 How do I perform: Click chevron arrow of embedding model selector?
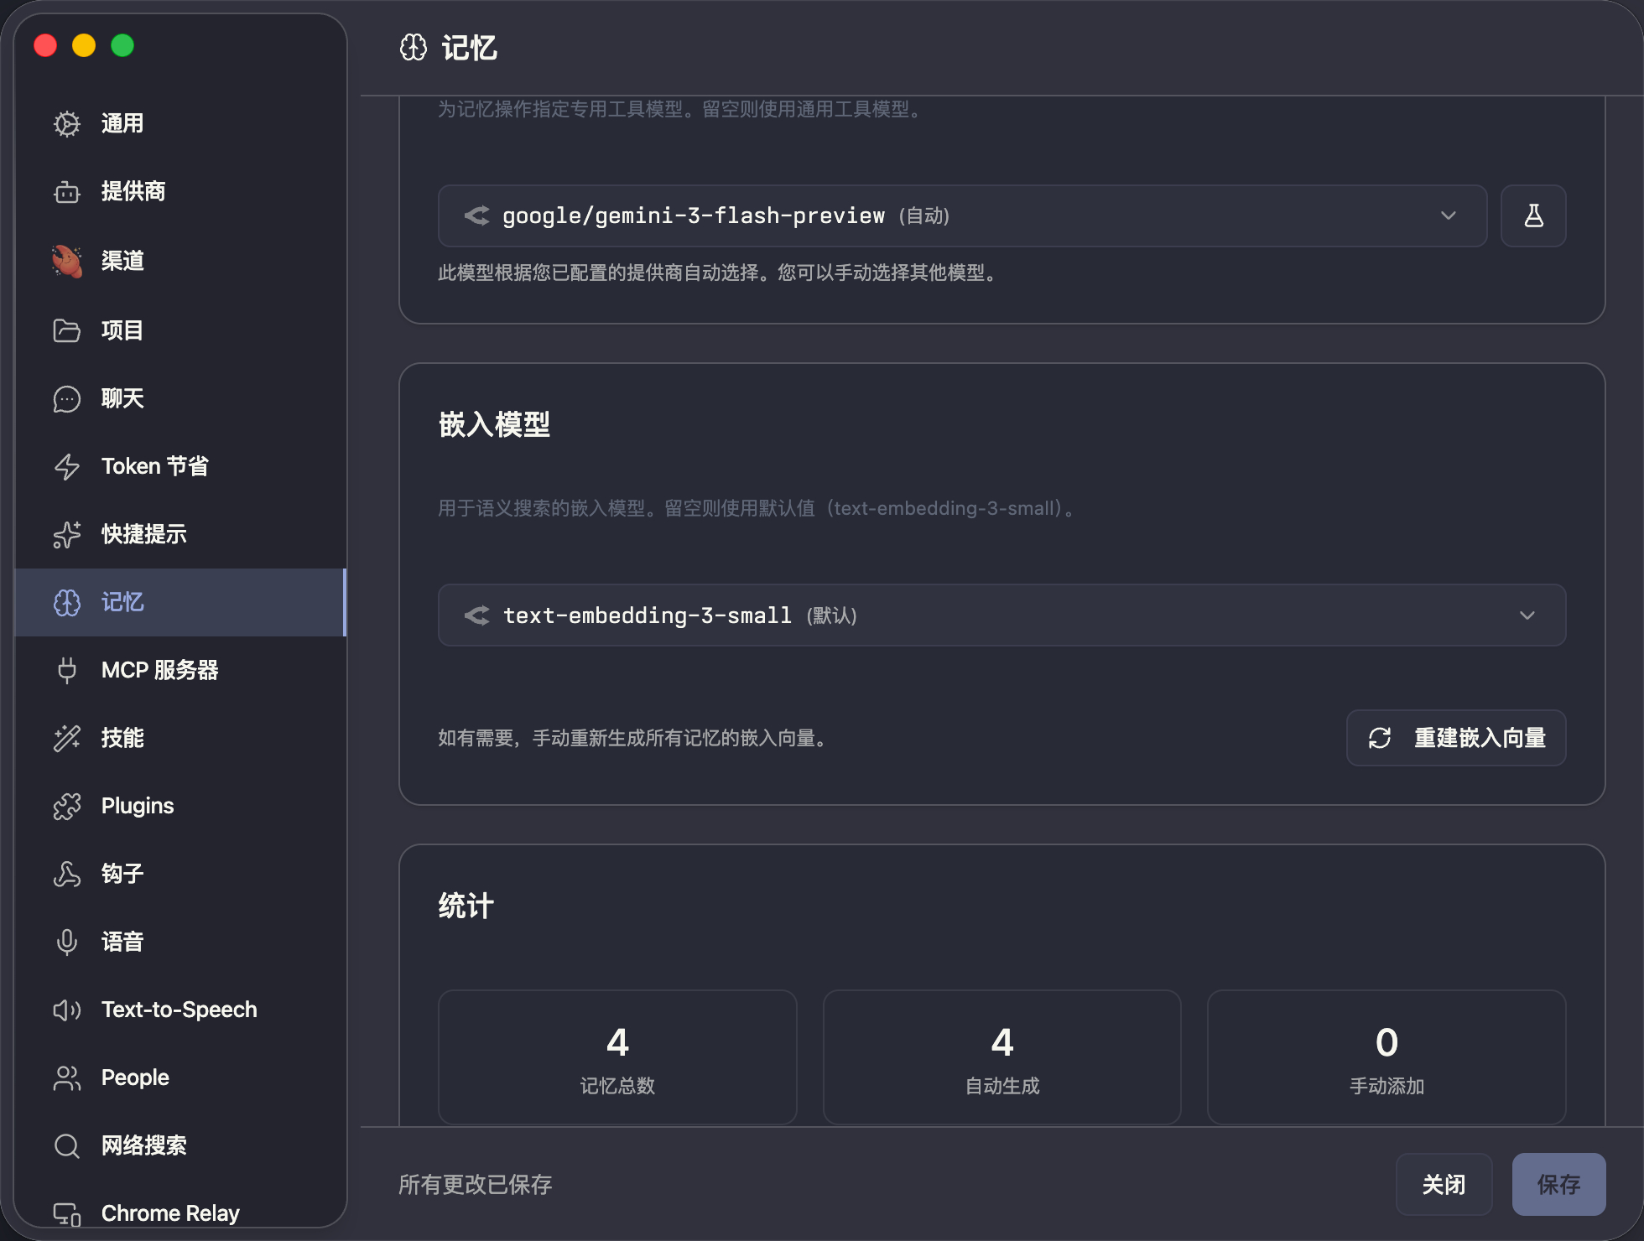(x=1527, y=615)
